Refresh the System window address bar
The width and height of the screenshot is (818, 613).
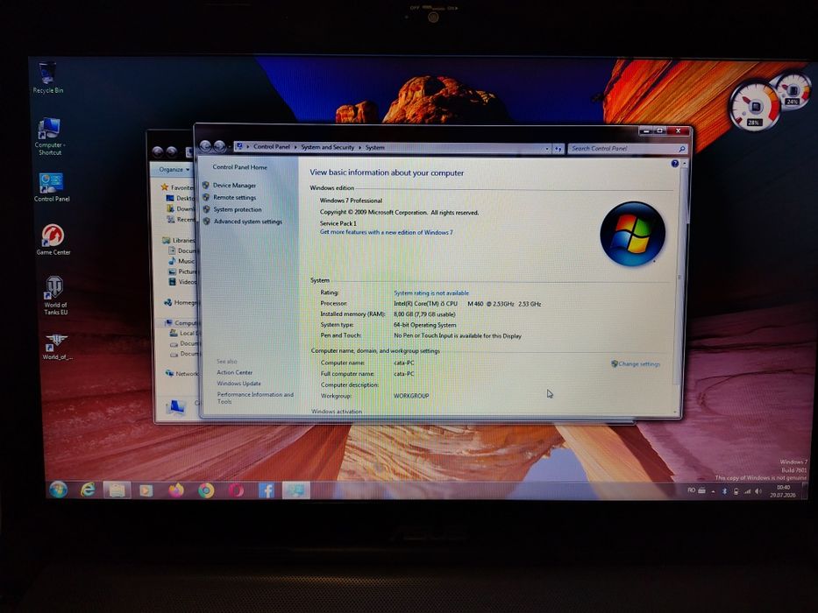pos(558,149)
